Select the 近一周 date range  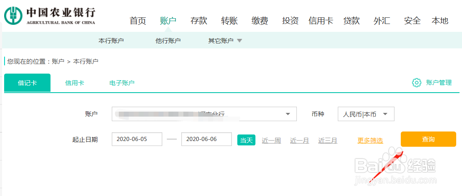[x=272, y=140]
